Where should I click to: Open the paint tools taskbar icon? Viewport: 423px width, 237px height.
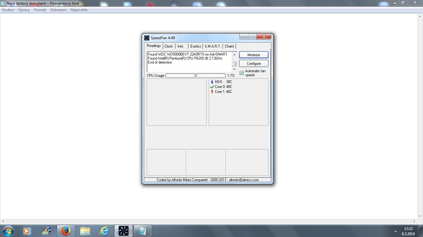point(47,231)
